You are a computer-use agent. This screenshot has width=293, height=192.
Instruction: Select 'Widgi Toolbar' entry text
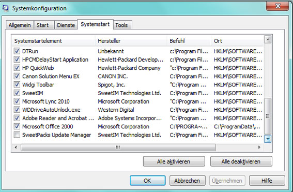point(38,85)
